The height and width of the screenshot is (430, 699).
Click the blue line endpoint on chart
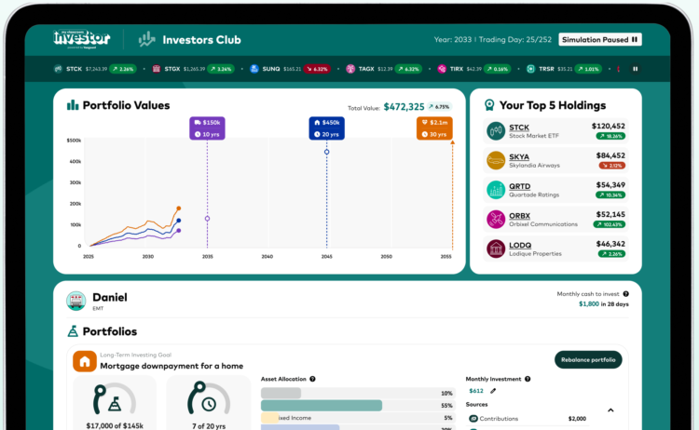pyautogui.click(x=179, y=221)
